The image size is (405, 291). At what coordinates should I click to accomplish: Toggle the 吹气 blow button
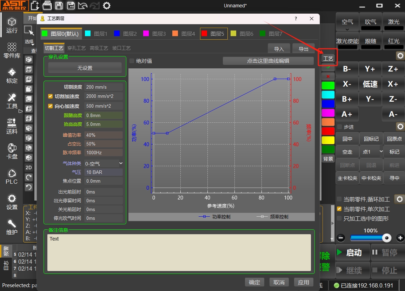(370, 22)
